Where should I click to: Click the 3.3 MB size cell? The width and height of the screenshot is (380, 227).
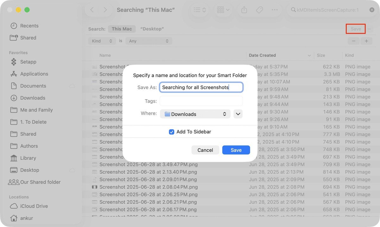pyautogui.click(x=332, y=74)
